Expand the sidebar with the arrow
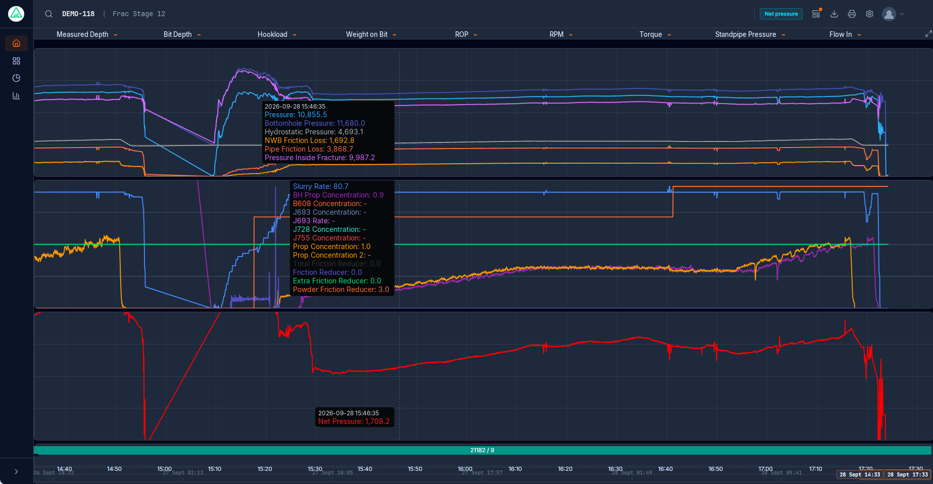Image resolution: width=933 pixels, height=484 pixels. coord(16,471)
